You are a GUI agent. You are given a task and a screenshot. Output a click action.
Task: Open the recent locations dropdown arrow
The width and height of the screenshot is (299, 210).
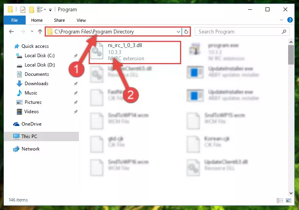(32, 31)
